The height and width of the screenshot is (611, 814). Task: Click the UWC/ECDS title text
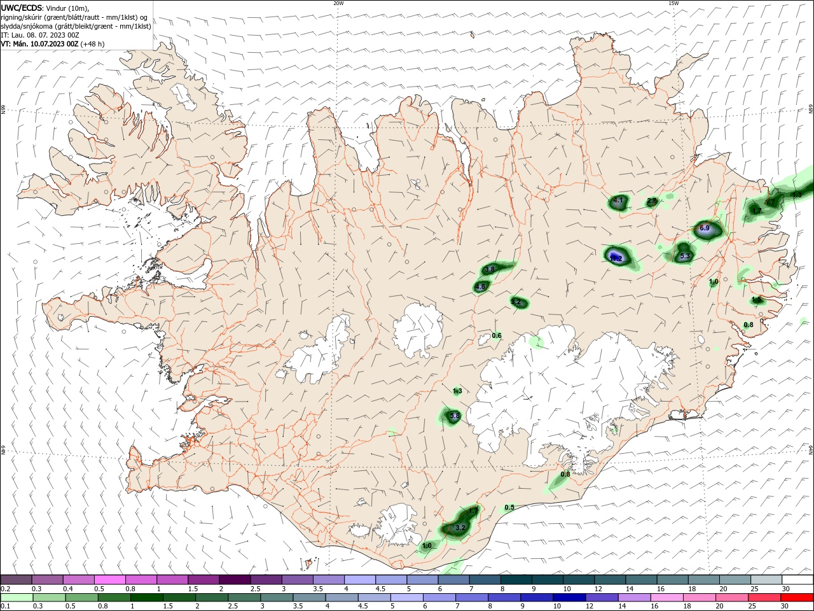click(x=22, y=8)
